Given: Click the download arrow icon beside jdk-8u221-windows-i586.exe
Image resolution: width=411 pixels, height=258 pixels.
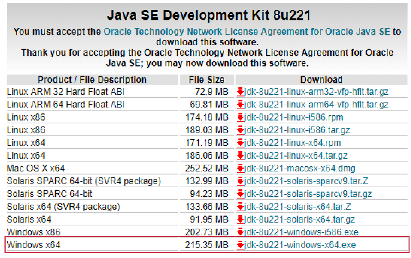Looking at the screenshot, I should [x=240, y=232].
